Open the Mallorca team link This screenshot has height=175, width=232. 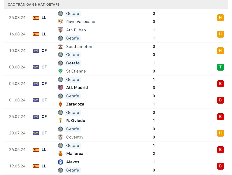75,154
